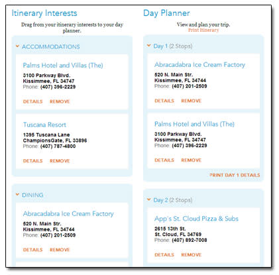Click REMOVE under Tuscana Resort
This screenshot has width=279, height=275.
60,161
